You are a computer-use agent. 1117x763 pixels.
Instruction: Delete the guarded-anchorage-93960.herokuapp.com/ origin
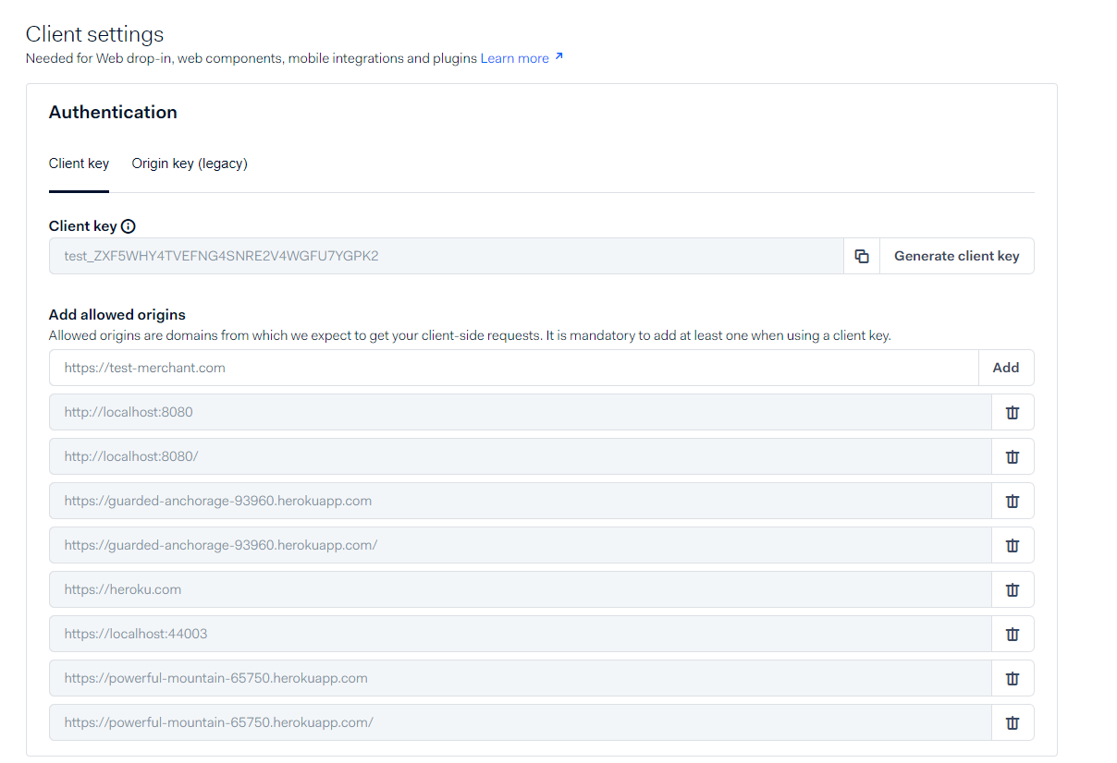pyautogui.click(x=1013, y=545)
